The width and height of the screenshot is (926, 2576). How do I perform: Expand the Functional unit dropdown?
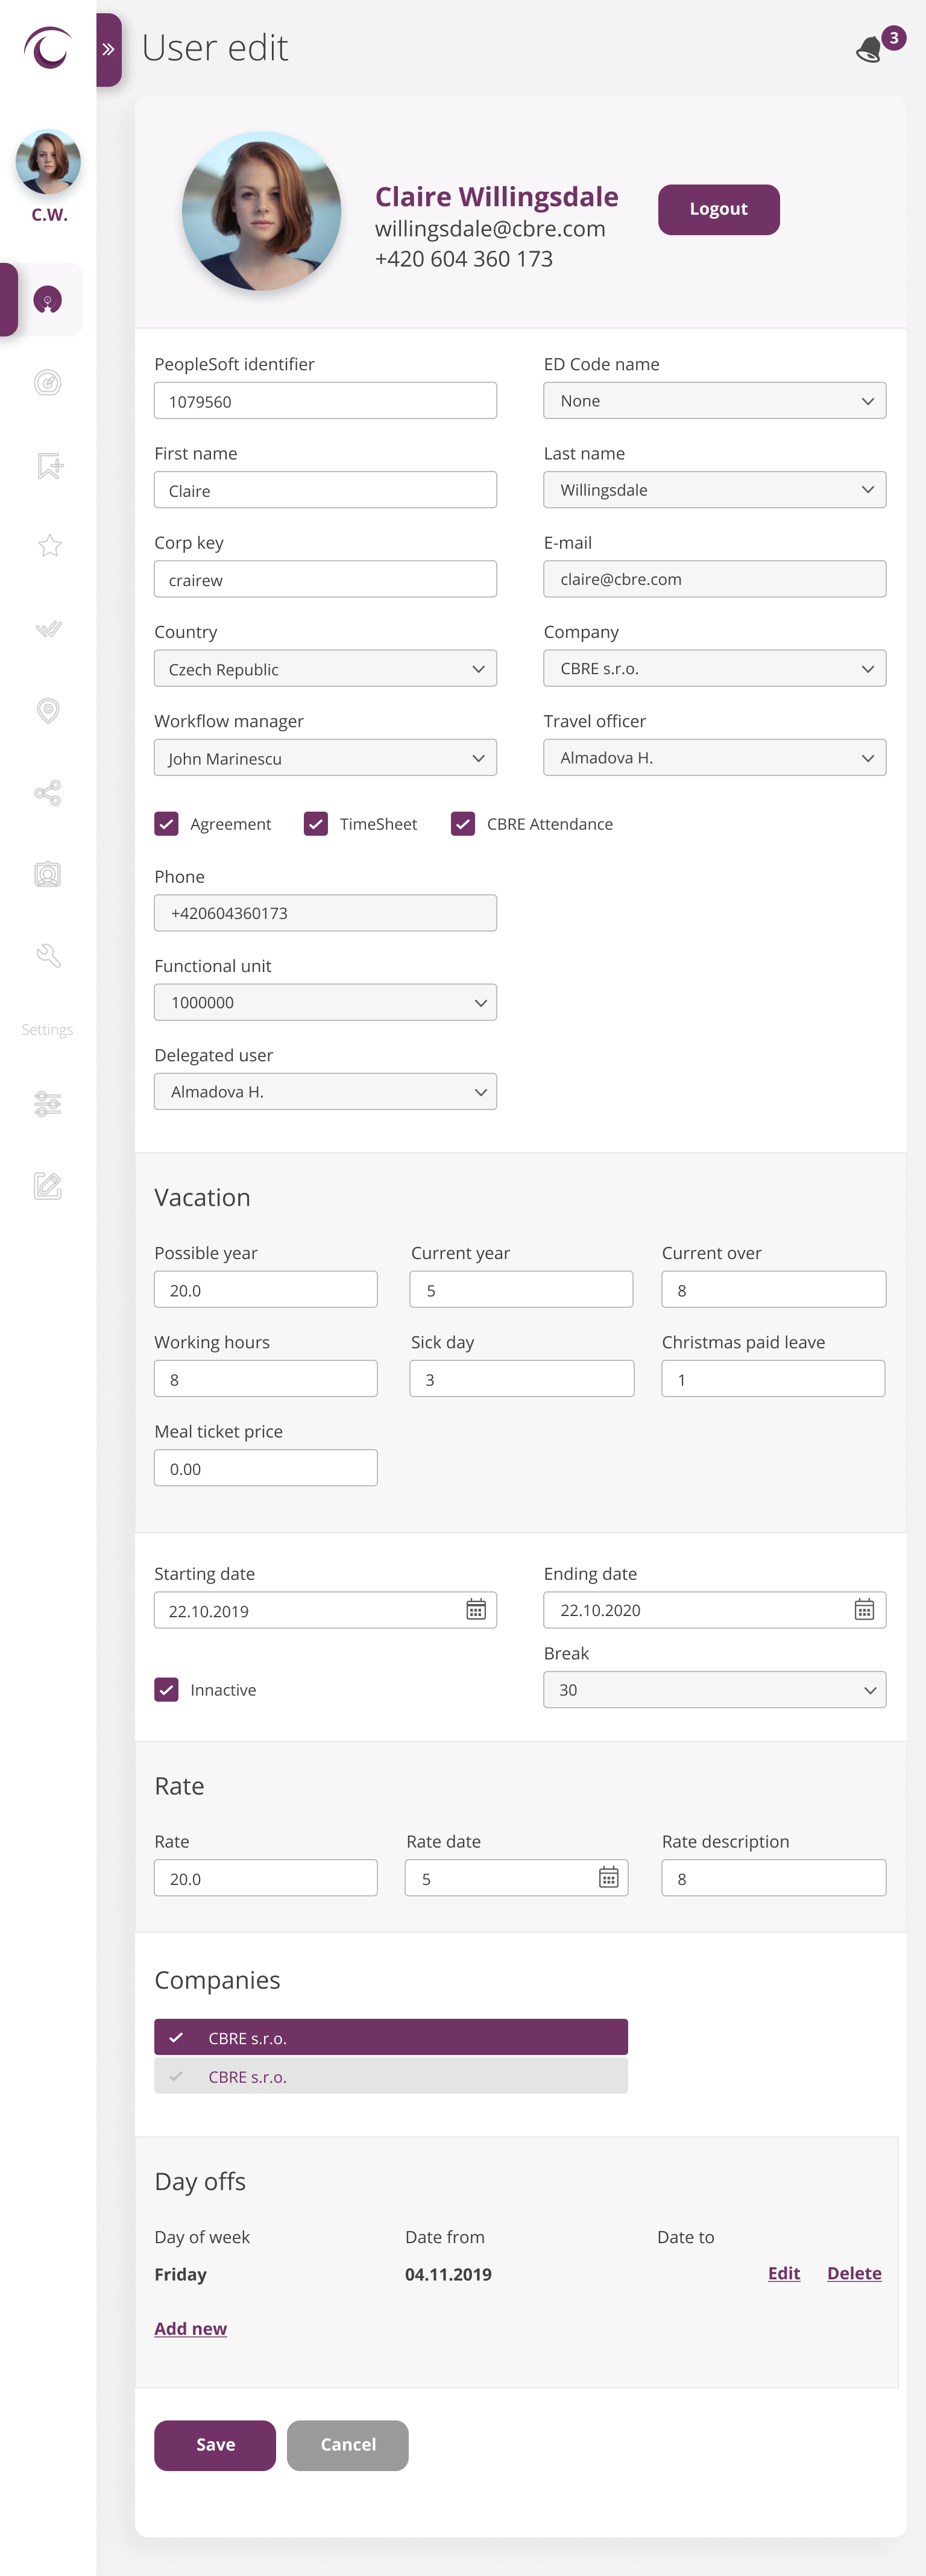click(325, 1003)
